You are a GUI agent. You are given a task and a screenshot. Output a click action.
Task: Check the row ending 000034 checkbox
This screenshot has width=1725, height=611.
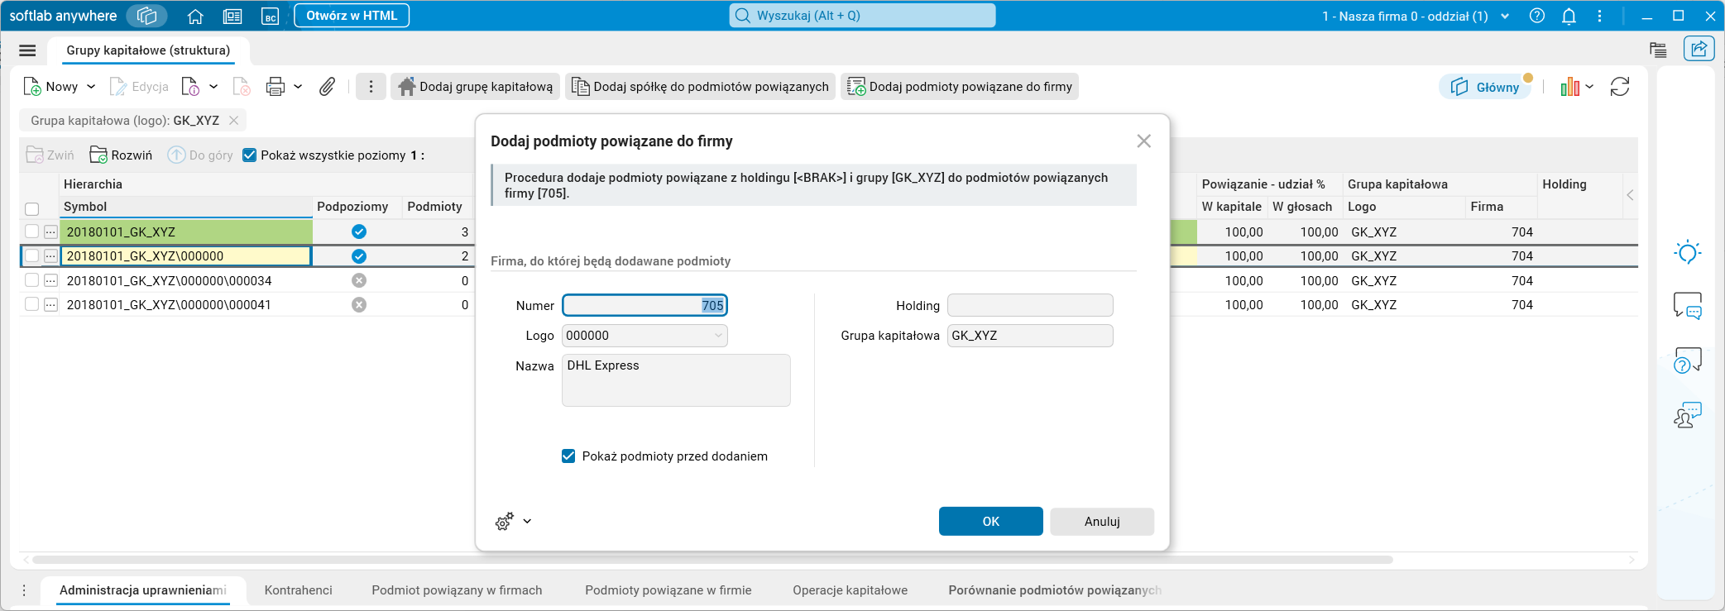click(32, 280)
